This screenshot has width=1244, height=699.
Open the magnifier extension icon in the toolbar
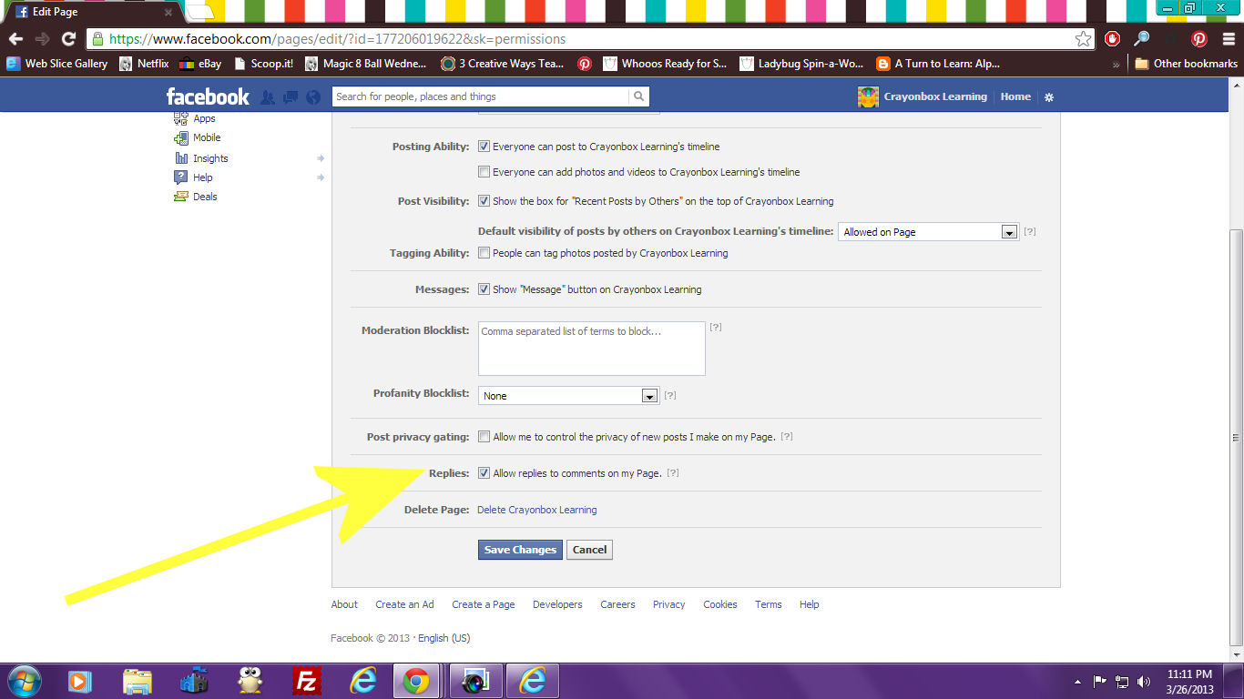click(1141, 39)
